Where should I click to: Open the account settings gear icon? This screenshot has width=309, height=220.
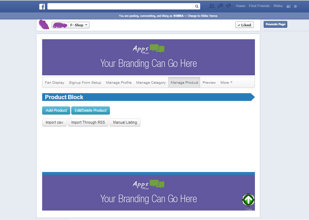click(295, 6)
